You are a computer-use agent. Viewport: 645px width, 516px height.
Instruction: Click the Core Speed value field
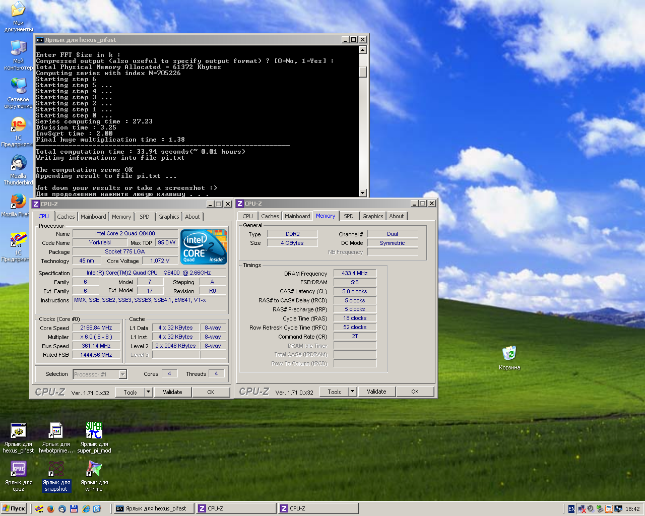pyautogui.click(x=96, y=328)
